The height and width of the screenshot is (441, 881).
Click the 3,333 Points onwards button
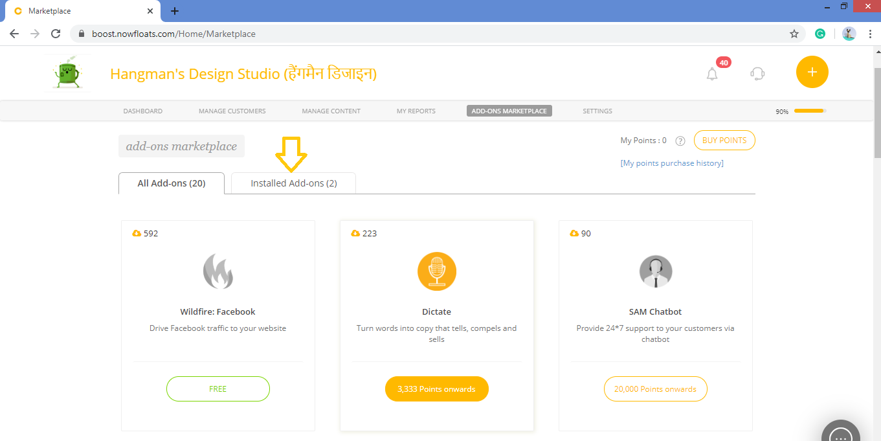437,389
